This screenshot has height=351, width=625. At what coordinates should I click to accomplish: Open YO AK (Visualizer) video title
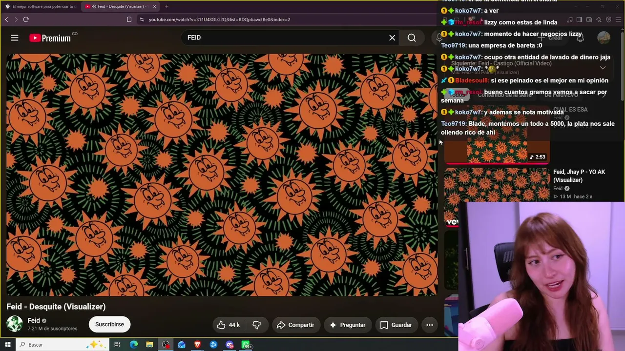pos(579,176)
